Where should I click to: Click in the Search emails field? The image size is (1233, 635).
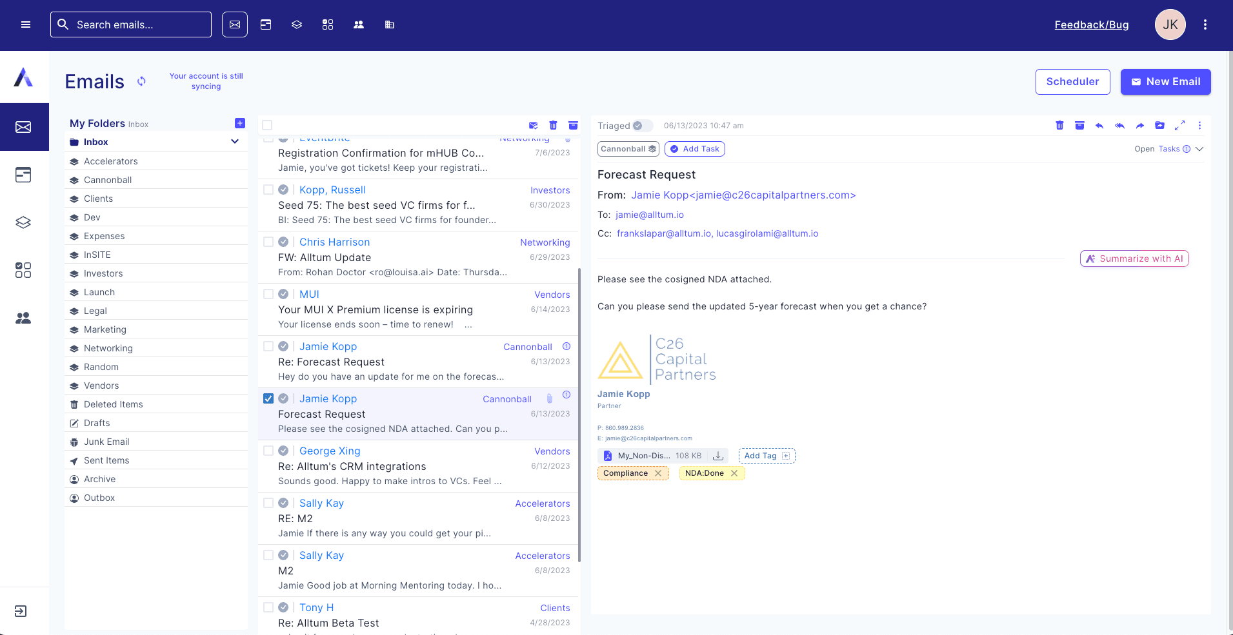click(139, 24)
